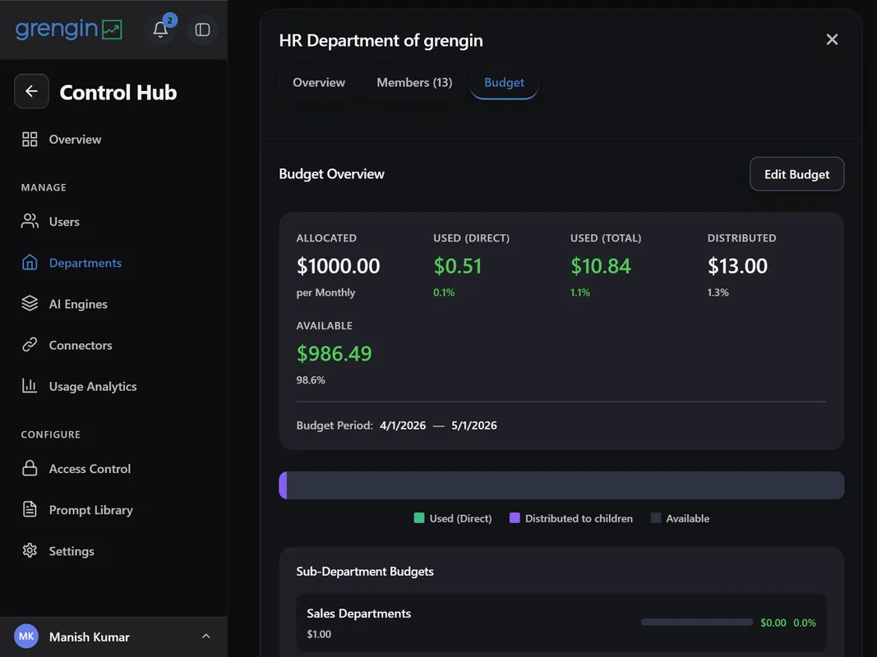
Task: Click the Control Hub heading
Action: tap(118, 92)
